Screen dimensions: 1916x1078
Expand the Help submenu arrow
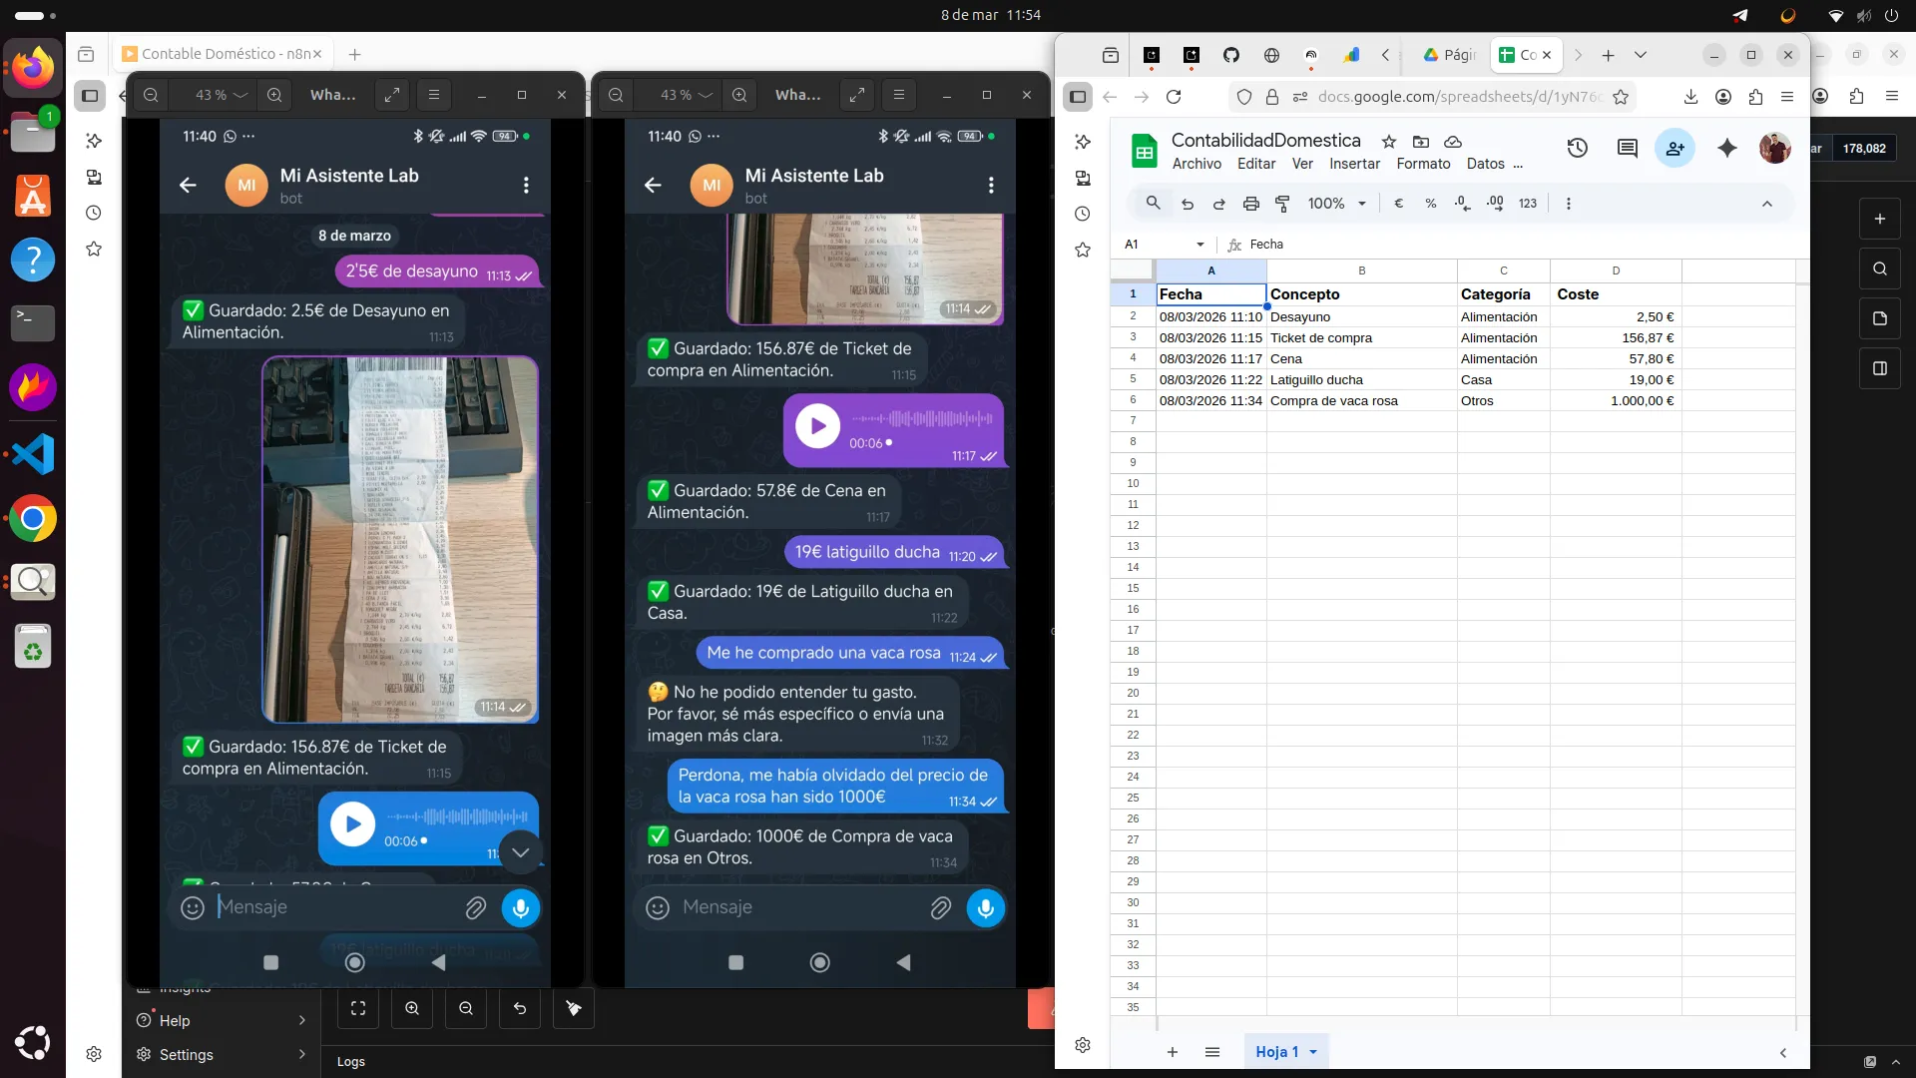click(301, 1020)
